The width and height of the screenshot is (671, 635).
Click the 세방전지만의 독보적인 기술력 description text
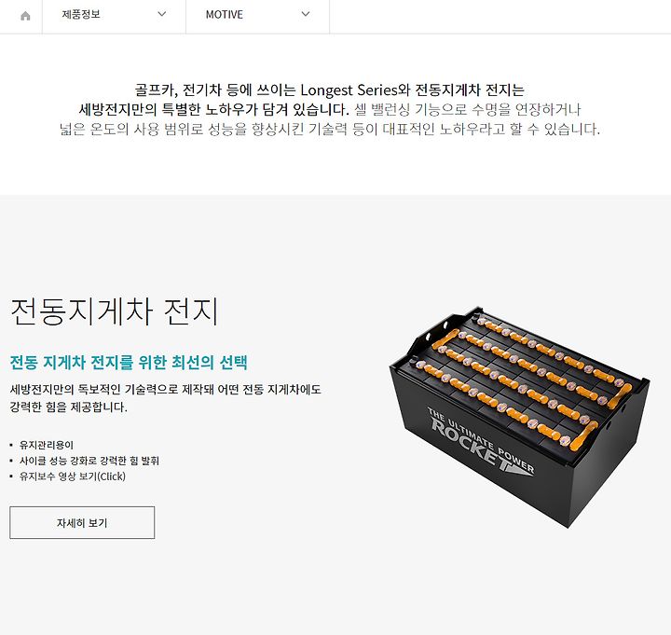point(165,398)
